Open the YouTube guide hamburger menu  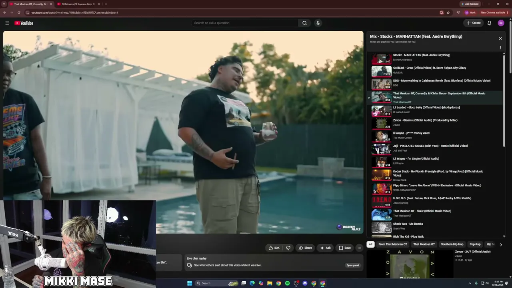click(7, 23)
